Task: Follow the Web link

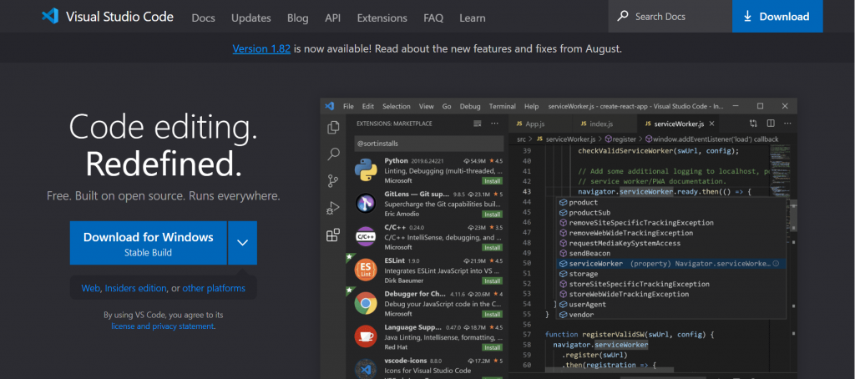Action: click(90, 288)
